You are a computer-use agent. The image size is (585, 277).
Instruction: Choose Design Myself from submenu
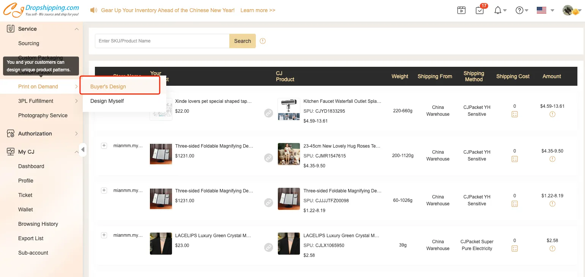click(x=107, y=101)
